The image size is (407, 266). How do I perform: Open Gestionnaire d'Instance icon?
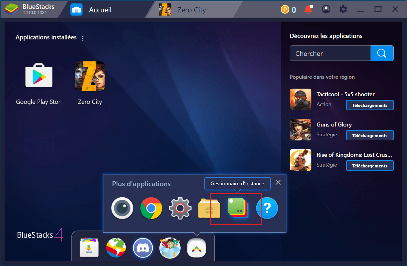(x=238, y=208)
